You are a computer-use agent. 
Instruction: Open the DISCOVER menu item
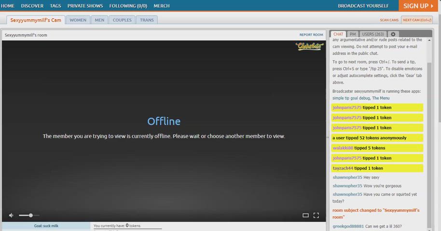click(x=32, y=6)
